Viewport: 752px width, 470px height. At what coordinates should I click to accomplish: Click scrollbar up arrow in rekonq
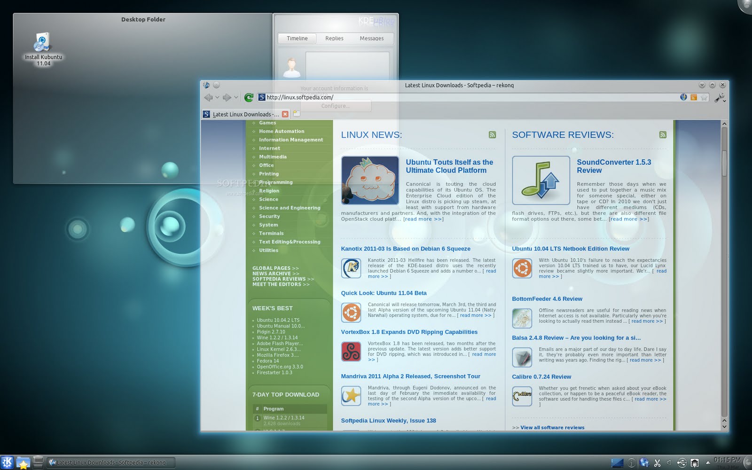724,124
